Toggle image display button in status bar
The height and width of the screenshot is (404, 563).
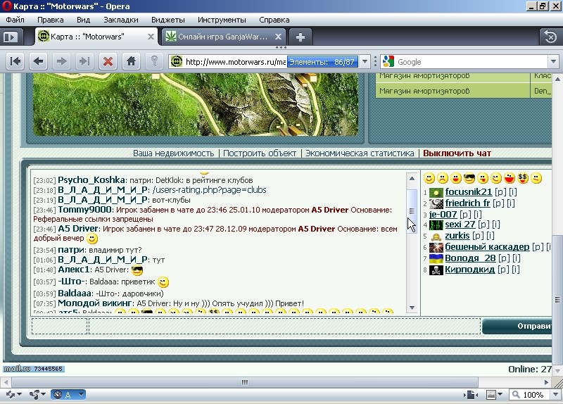point(491,395)
